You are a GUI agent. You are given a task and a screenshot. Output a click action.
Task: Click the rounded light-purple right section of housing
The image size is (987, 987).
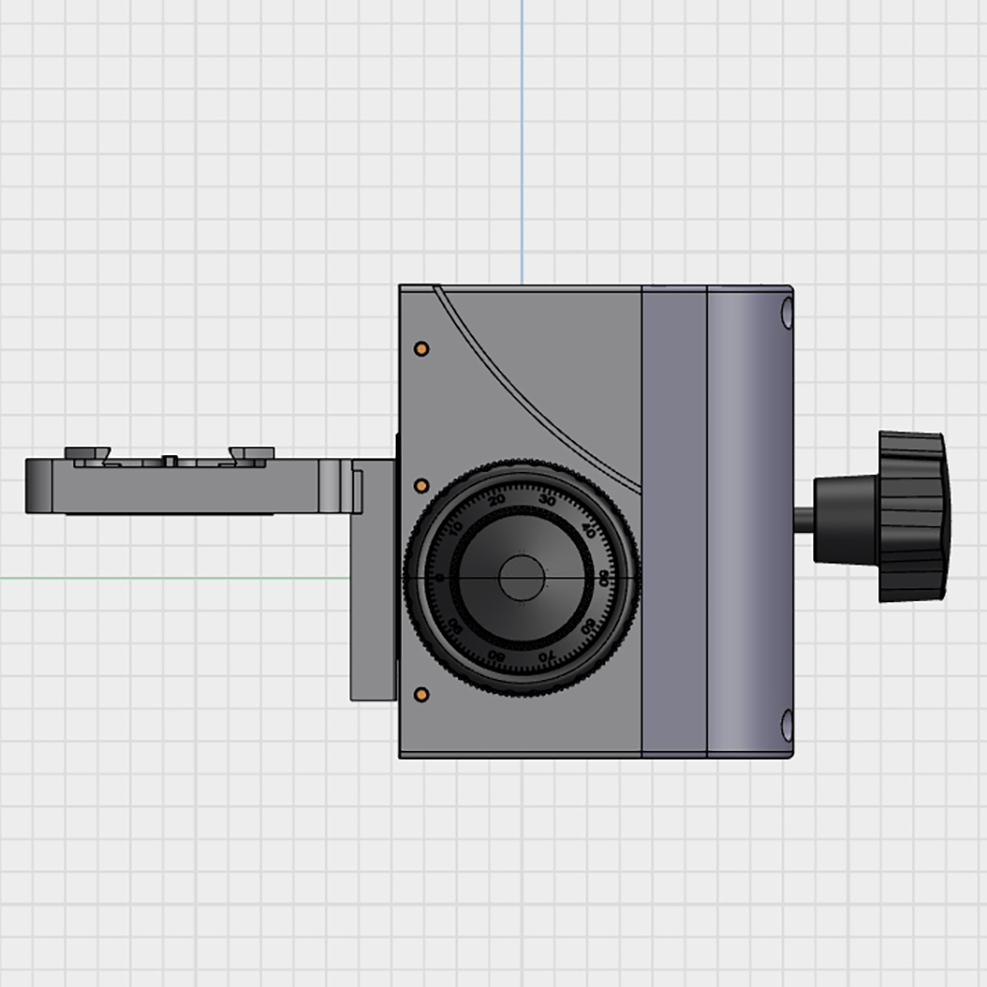748,521
